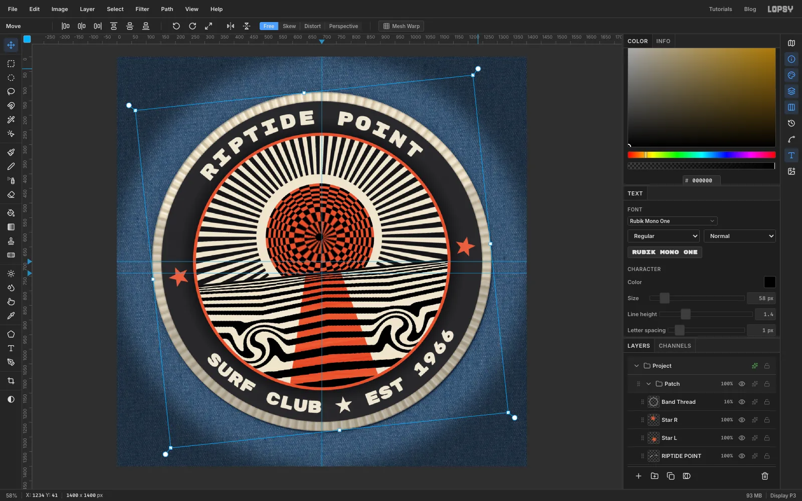The height and width of the screenshot is (501, 802).
Task: Click the Mesh Warp button
Action: (x=401, y=26)
